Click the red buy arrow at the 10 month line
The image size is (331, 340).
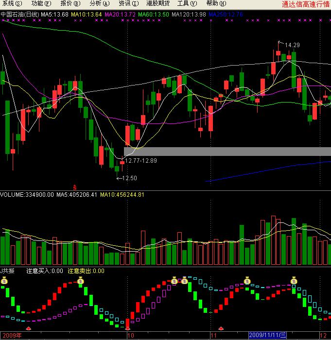coord(128,328)
